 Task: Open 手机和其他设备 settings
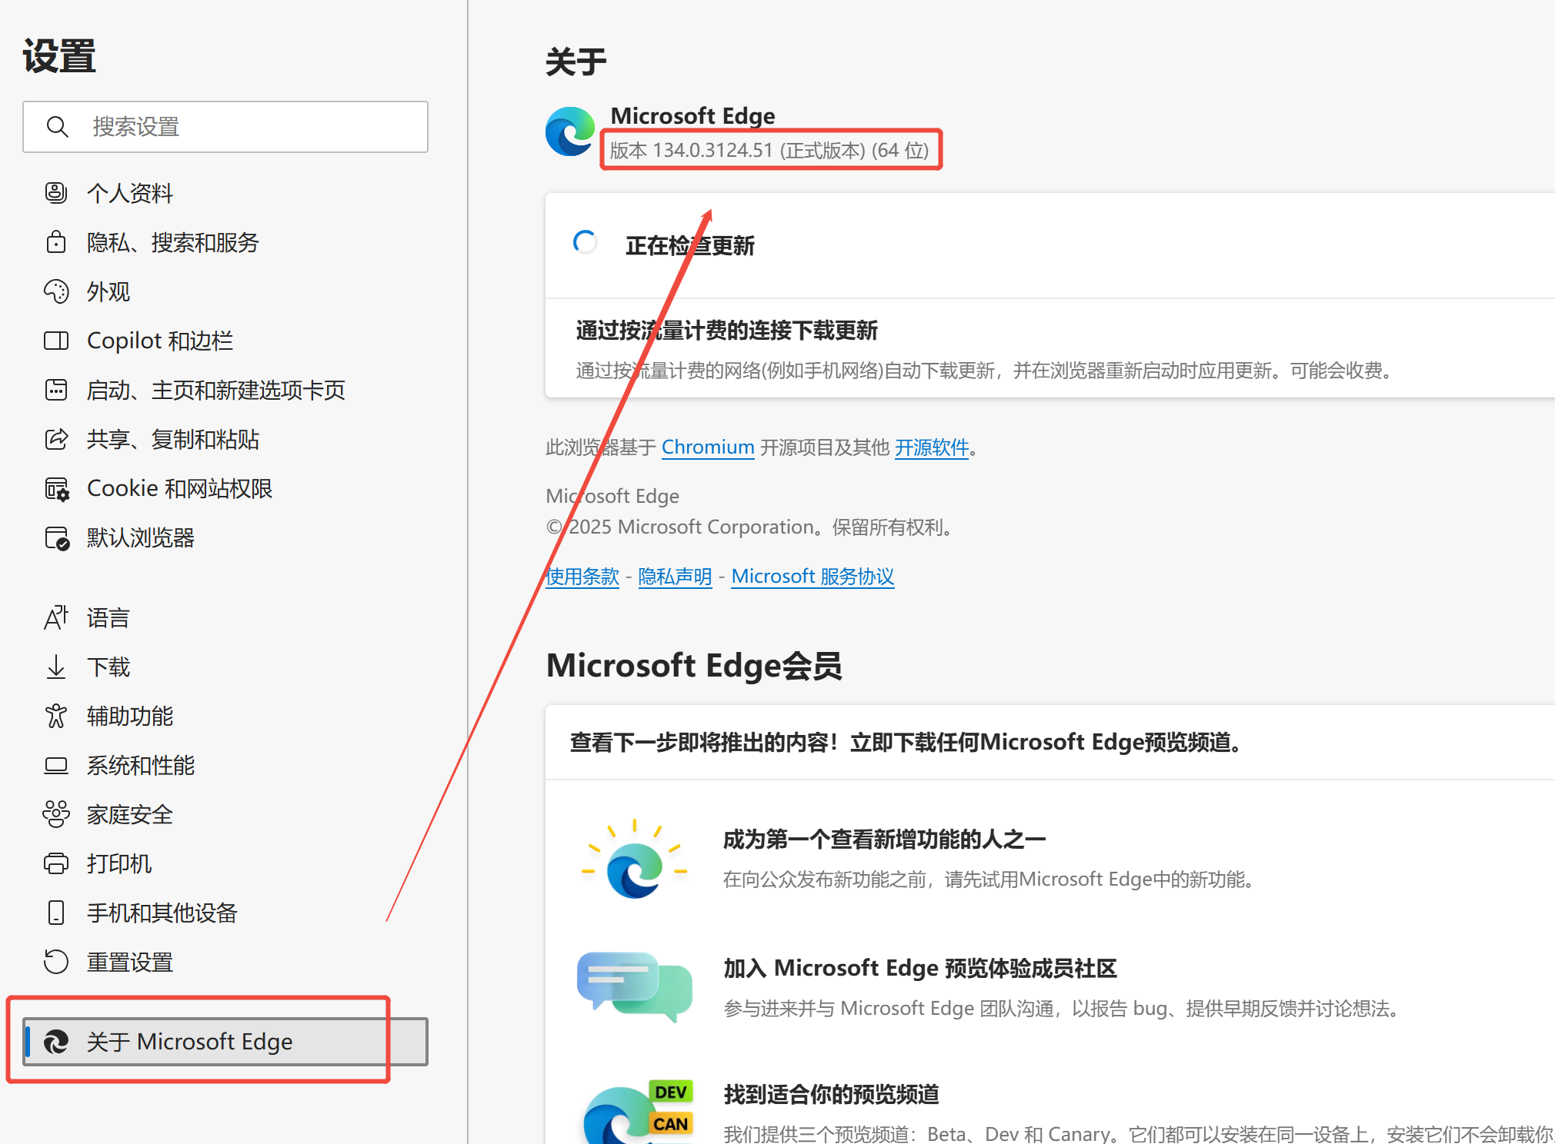click(162, 913)
